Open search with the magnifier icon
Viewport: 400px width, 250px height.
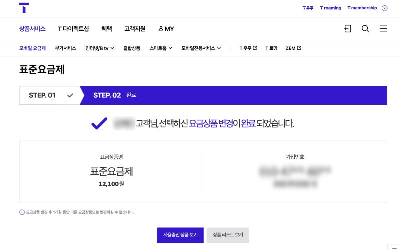[365, 29]
